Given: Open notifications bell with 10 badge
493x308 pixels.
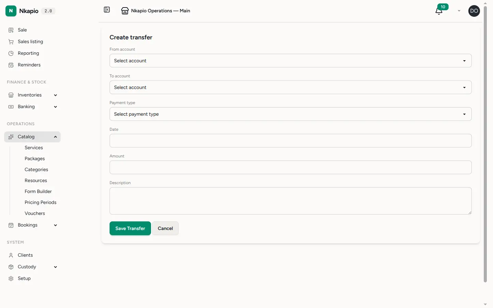Looking at the screenshot, I should 439,11.
